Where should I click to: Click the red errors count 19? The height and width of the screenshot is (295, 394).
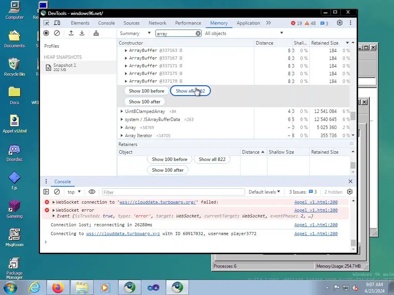(x=296, y=23)
